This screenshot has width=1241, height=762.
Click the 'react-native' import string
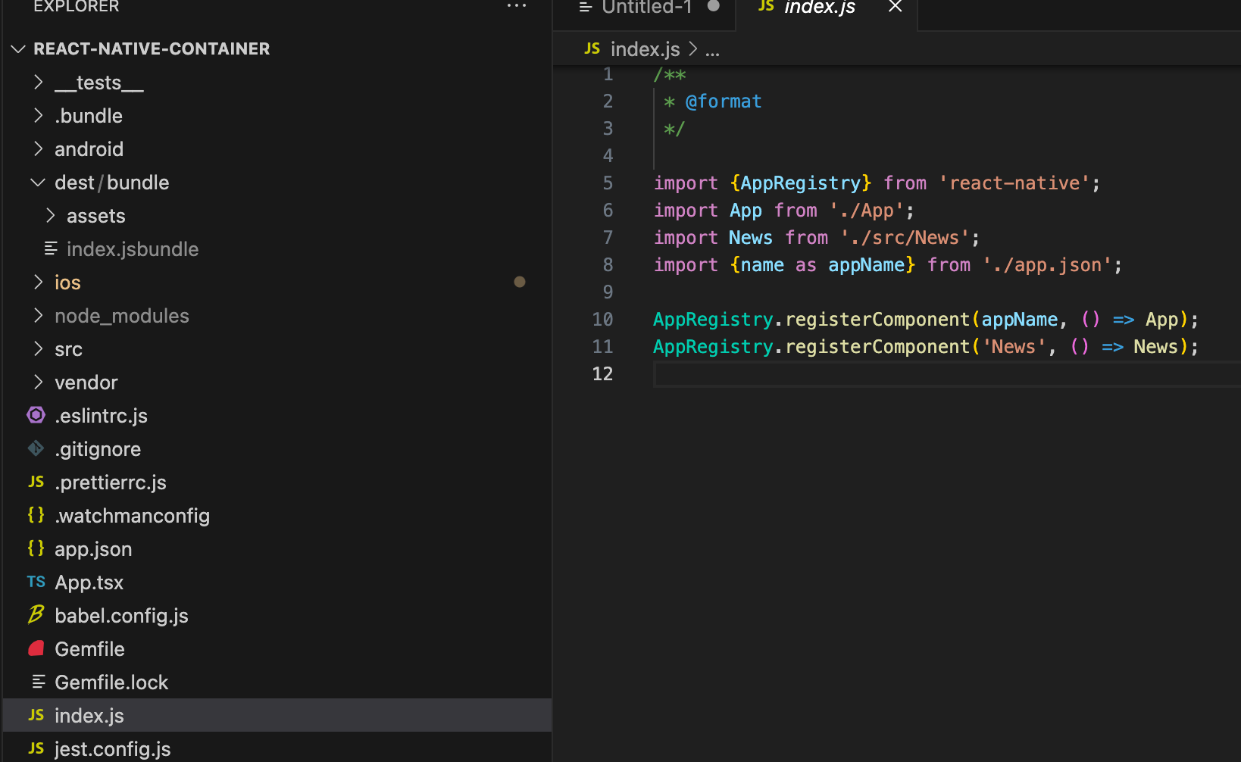(1014, 183)
